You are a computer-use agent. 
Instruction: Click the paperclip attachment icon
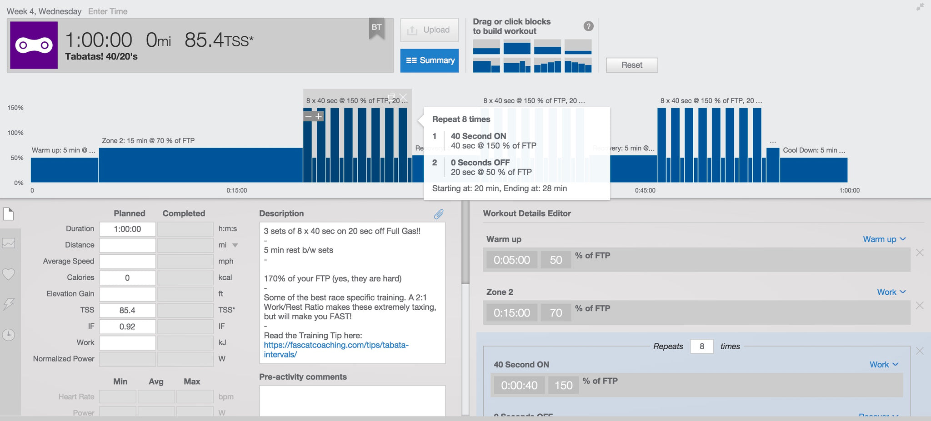[x=439, y=214]
